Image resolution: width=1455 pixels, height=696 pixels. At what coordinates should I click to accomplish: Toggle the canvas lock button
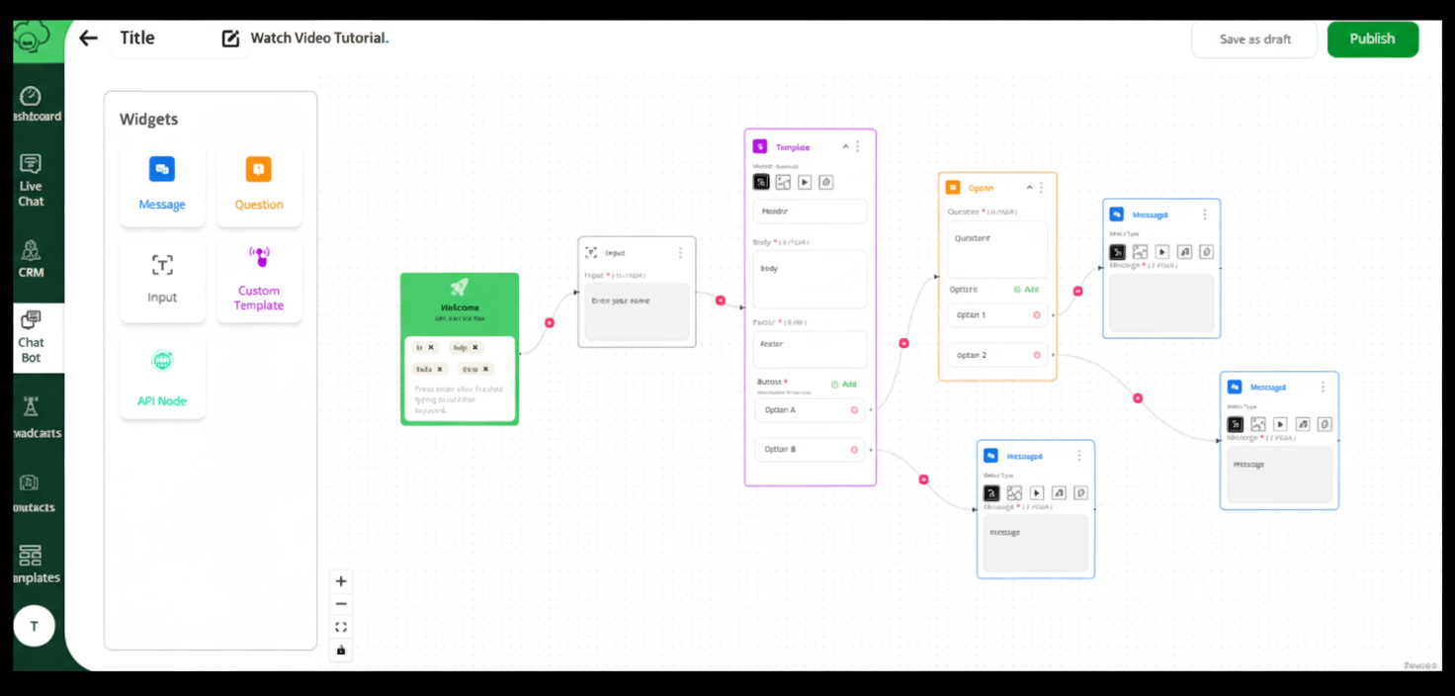click(341, 650)
